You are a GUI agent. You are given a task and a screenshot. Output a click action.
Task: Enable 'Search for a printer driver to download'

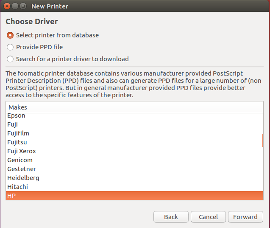coord(10,59)
